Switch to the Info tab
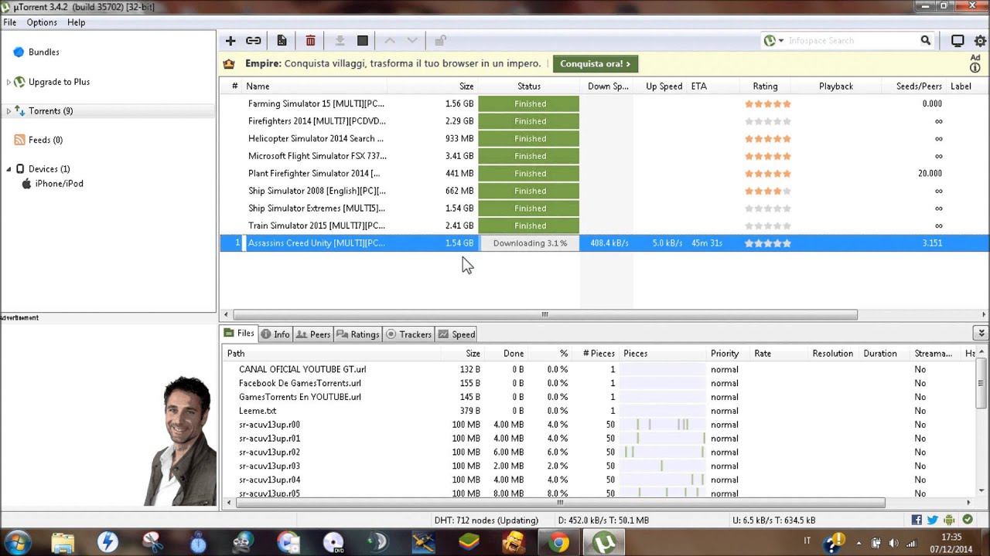The height and width of the screenshot is (556, 990). click(275, 334)
